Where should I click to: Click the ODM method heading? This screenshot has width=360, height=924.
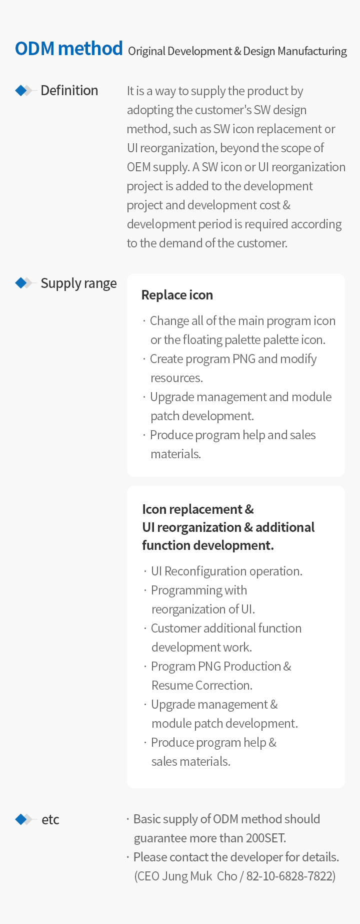[69, 49]
